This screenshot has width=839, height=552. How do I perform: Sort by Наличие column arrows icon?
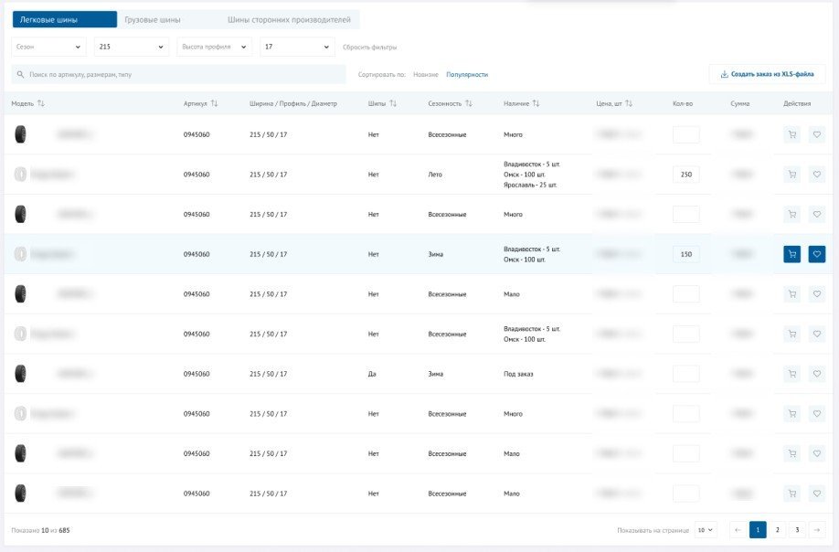click(536, 103)
